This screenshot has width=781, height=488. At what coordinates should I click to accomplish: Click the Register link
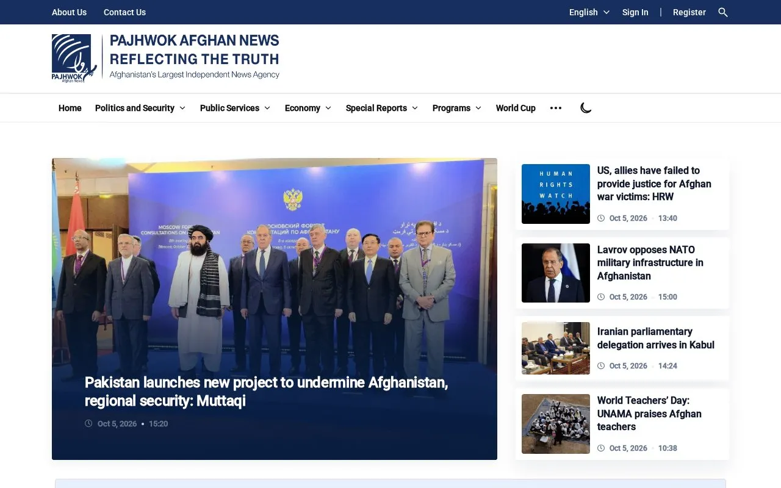(689, 12)
